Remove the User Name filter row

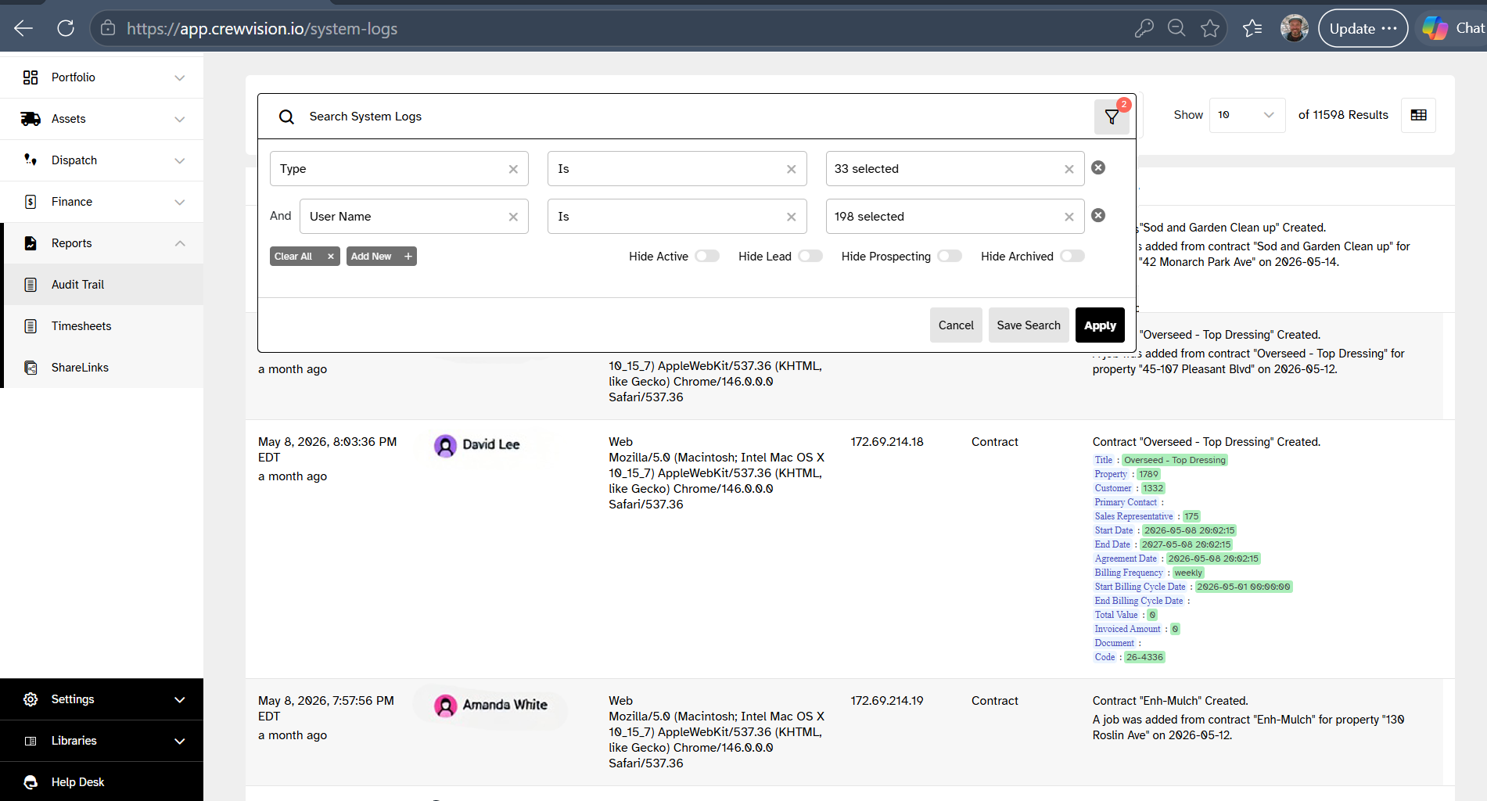(x=1098, y=215)
